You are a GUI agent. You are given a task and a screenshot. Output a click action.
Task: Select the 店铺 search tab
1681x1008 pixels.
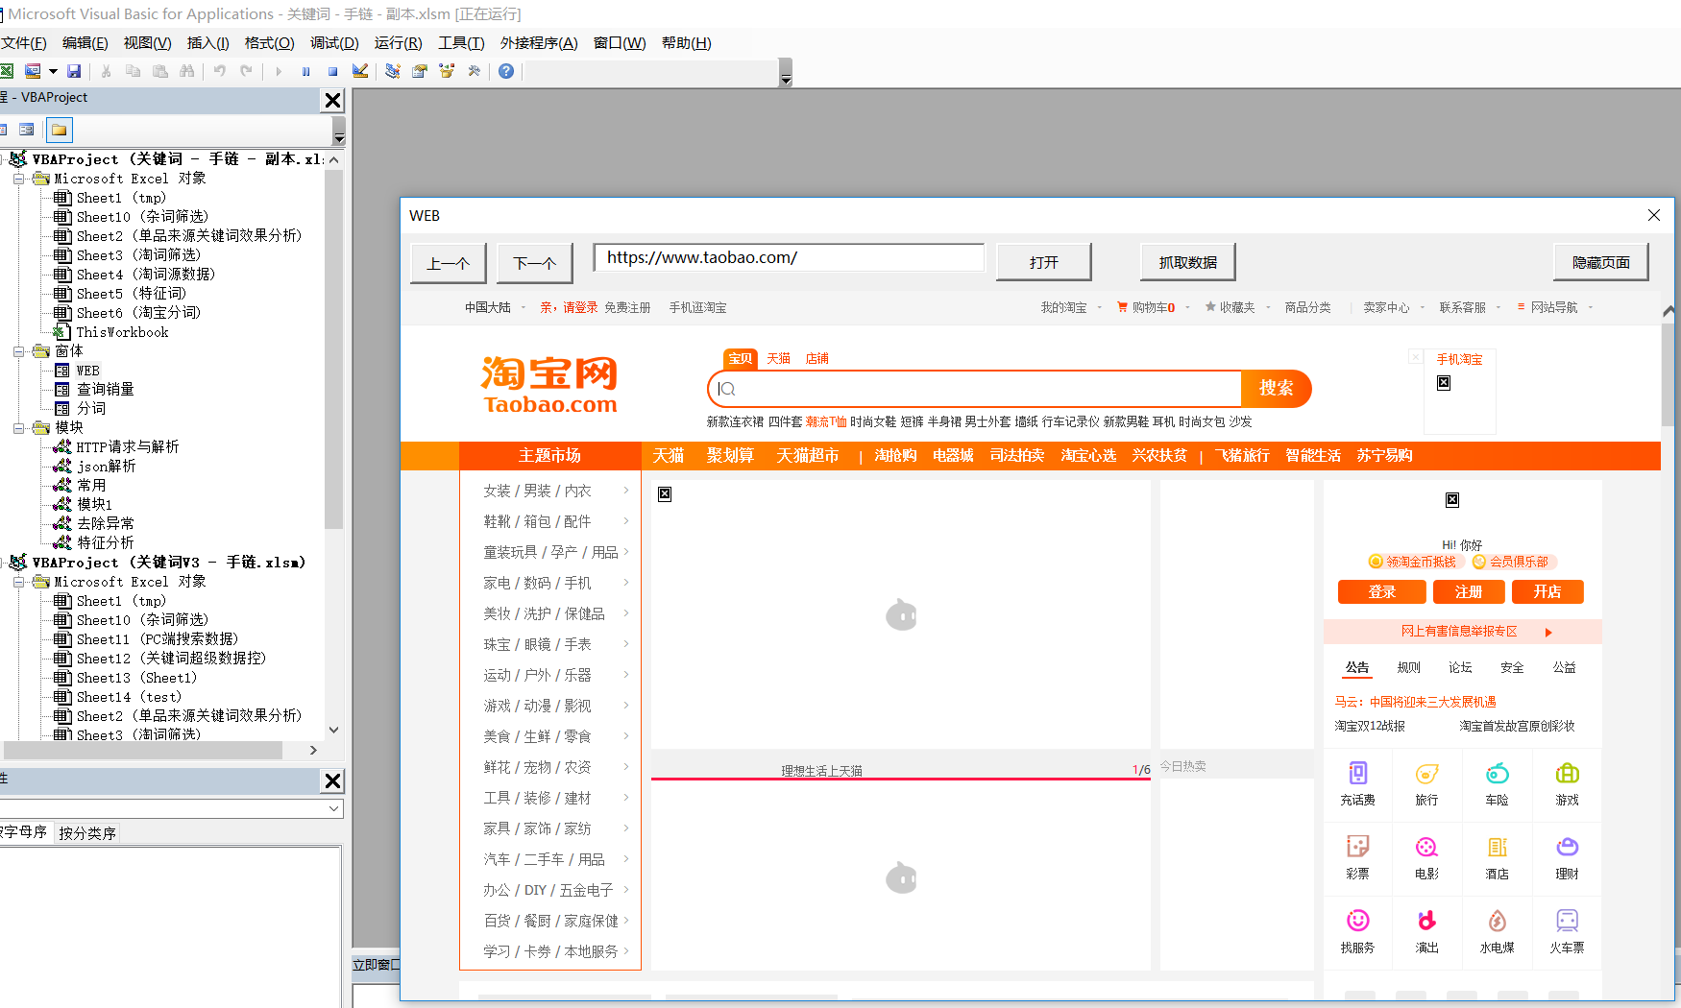816,359
